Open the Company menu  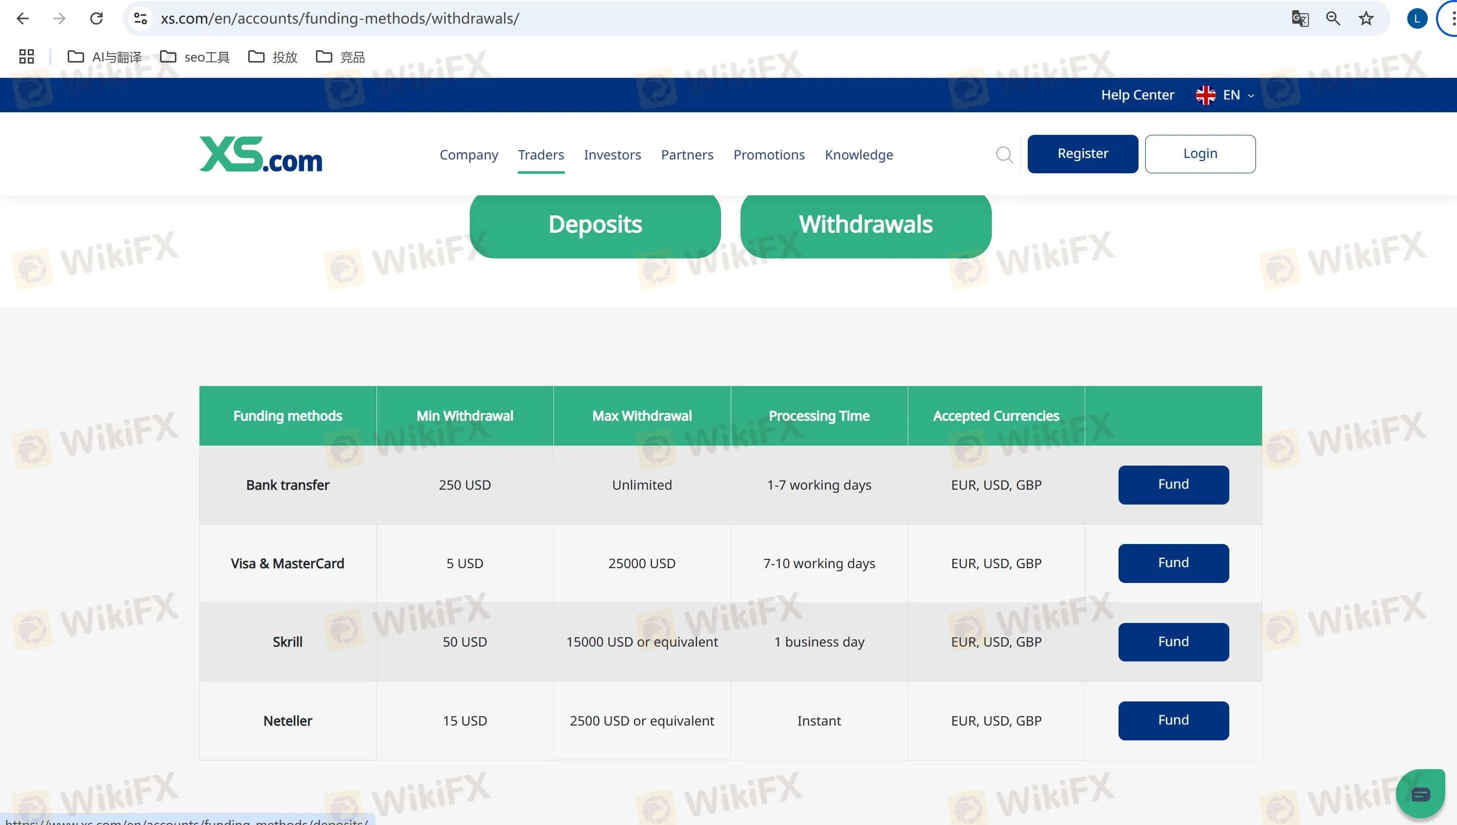469,154
